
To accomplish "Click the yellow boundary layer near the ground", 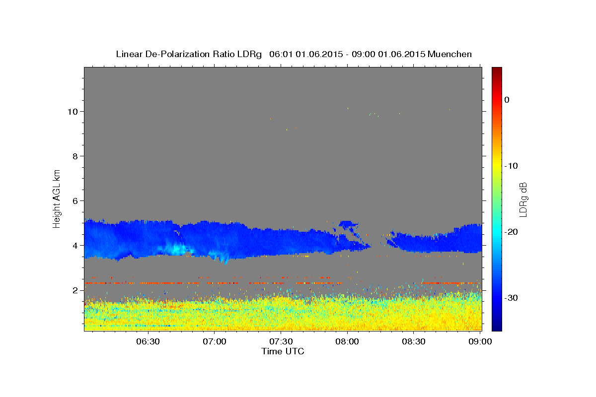I will click(x=283, y=314).
